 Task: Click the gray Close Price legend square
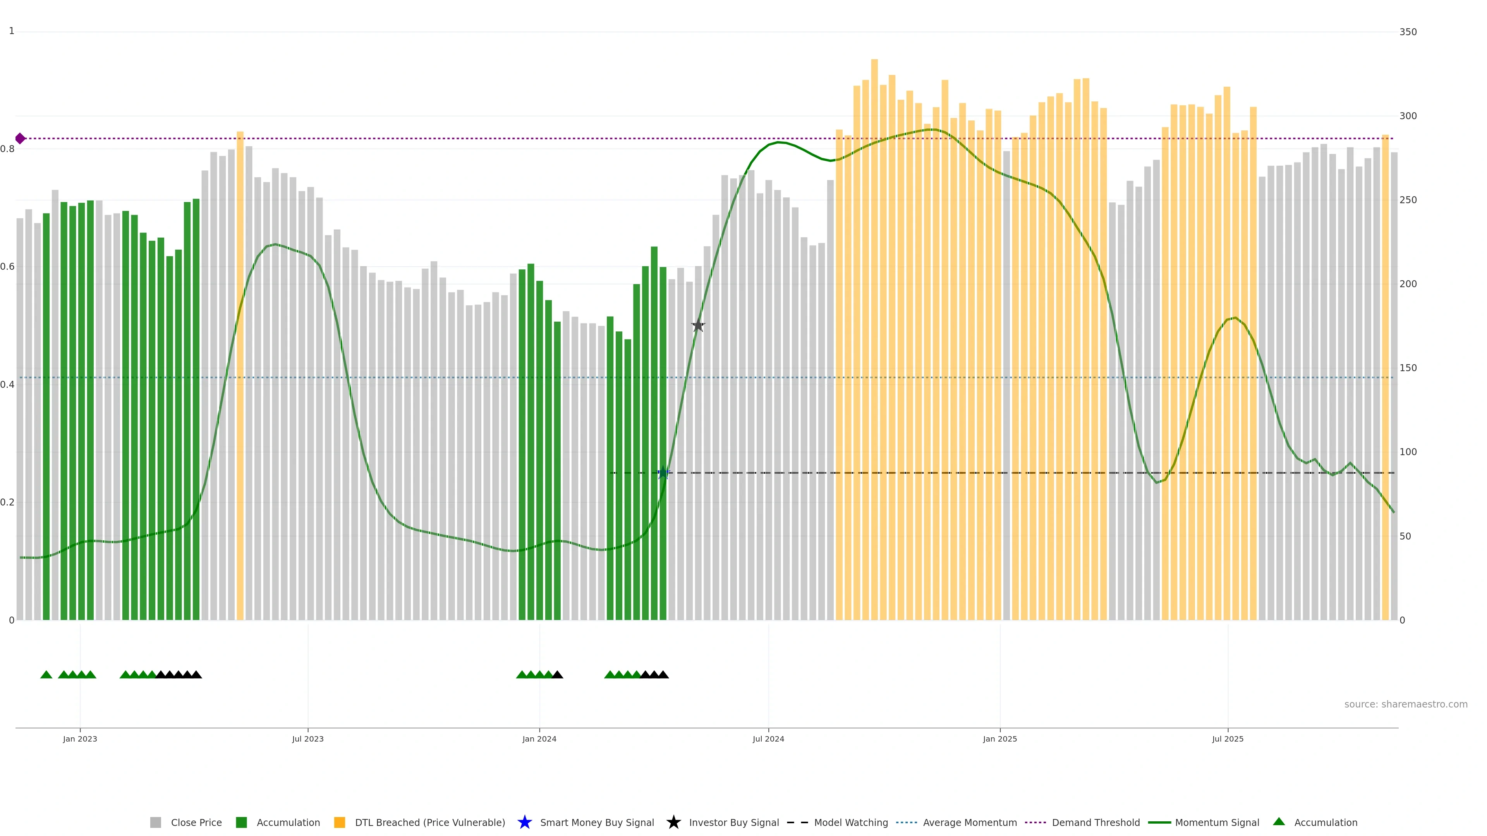[x=155, y=822]
